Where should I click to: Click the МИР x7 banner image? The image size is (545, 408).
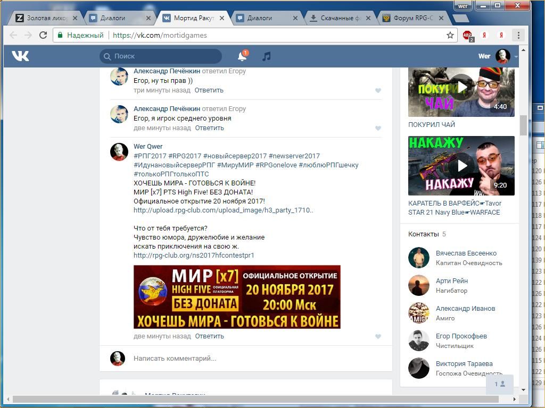[237, 297]
